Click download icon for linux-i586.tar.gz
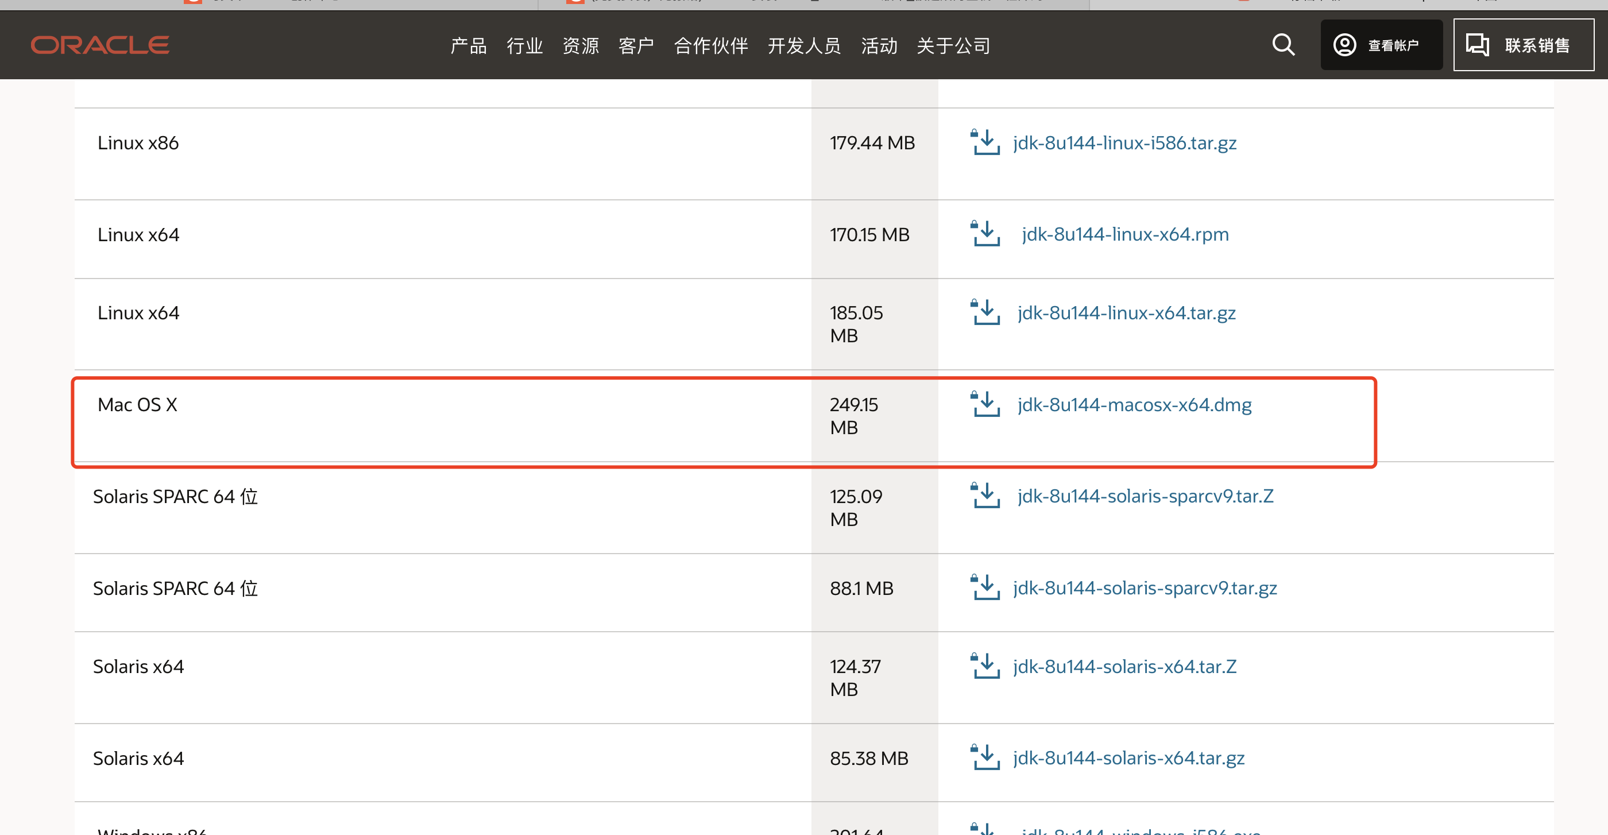 pos(985,142)
